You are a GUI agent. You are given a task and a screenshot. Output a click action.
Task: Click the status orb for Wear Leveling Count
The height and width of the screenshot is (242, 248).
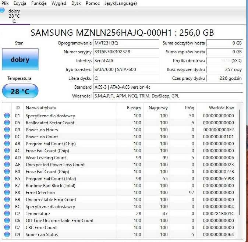click(7, 157)
